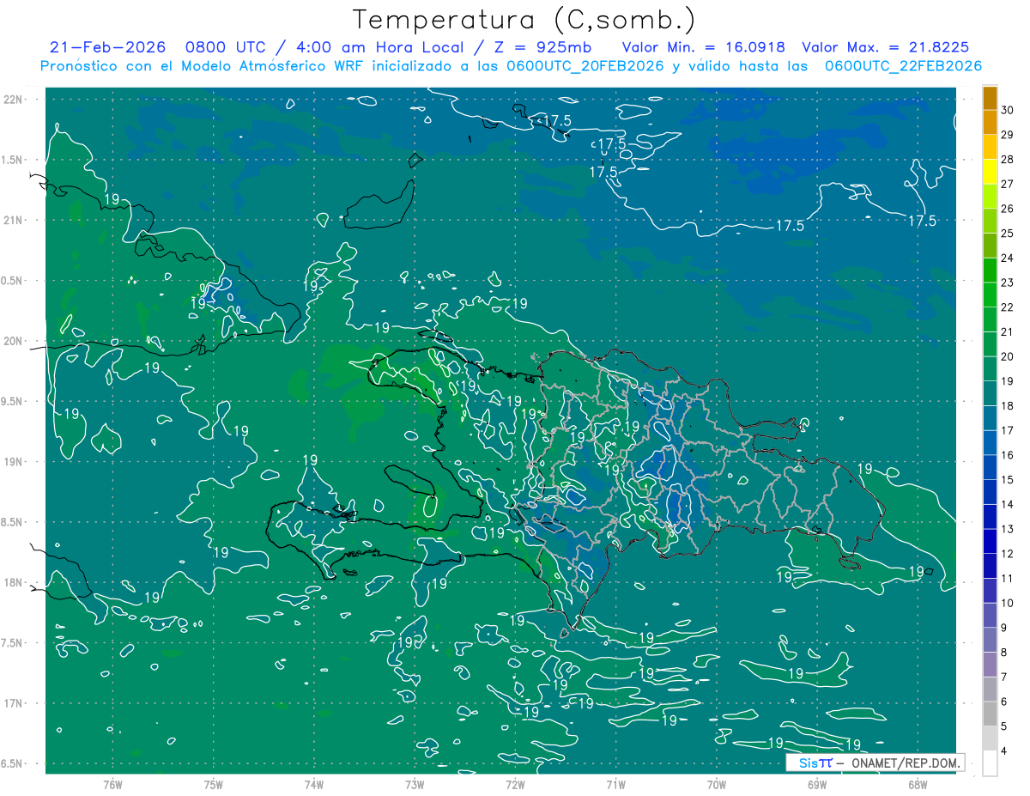This screenshot has width=1030, height=796.
Task: Pick the colorbar swatch between 25 and 26
Action: click(x=990, y=221)
